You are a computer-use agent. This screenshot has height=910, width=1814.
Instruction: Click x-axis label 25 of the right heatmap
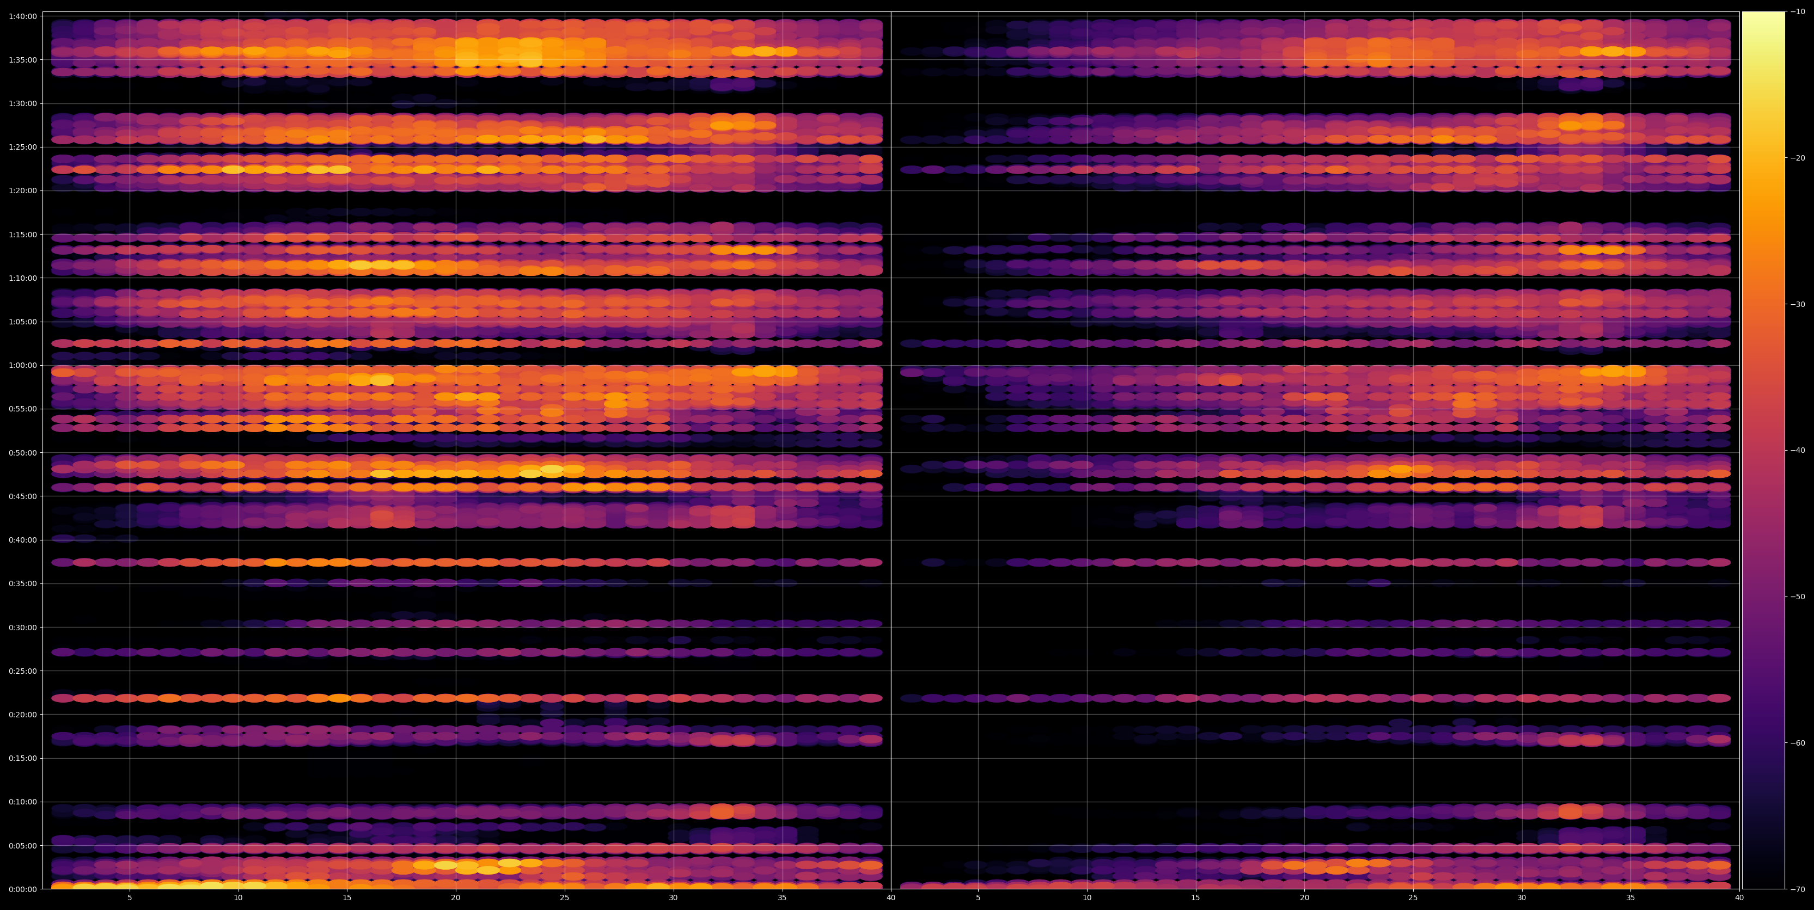tap(1413, 898)
